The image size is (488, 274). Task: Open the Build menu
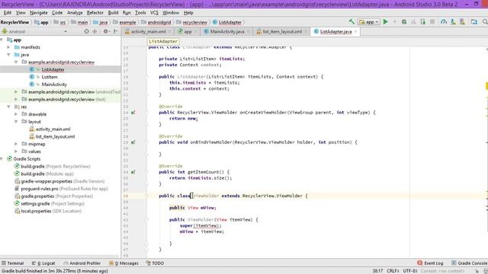click(x=113, y=13)
